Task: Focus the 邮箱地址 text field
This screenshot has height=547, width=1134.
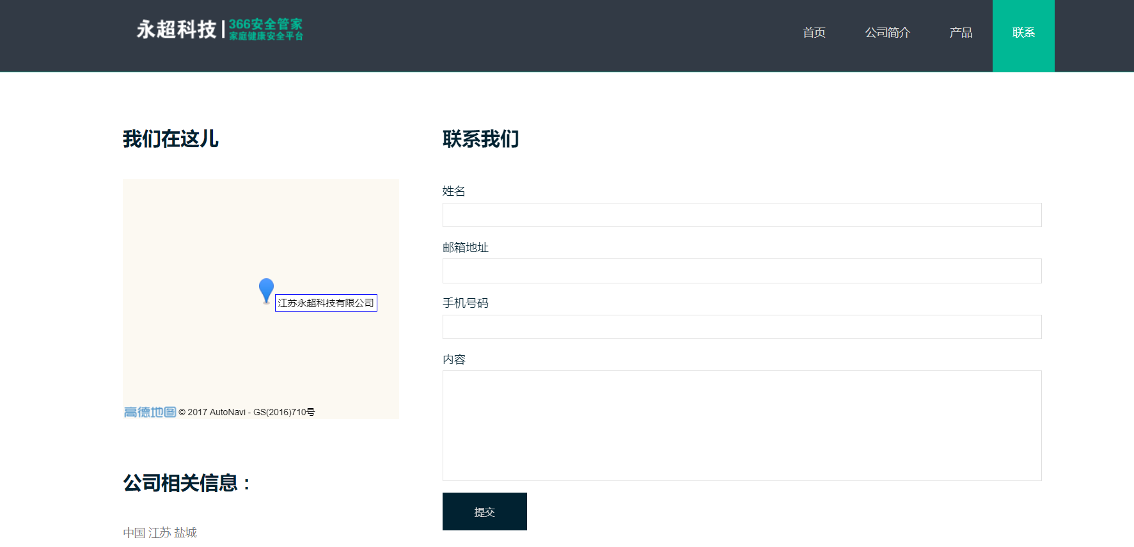Action: coord(742,271)
